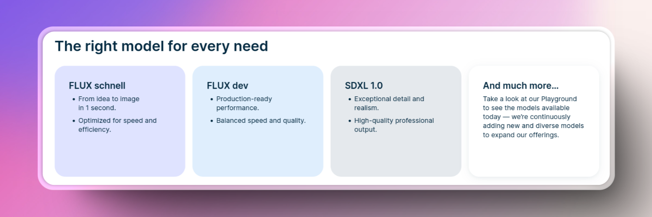Viewport: 652px width, 217px height.
Task: Click the Playground description paragraph
Action: coord(533,117)
